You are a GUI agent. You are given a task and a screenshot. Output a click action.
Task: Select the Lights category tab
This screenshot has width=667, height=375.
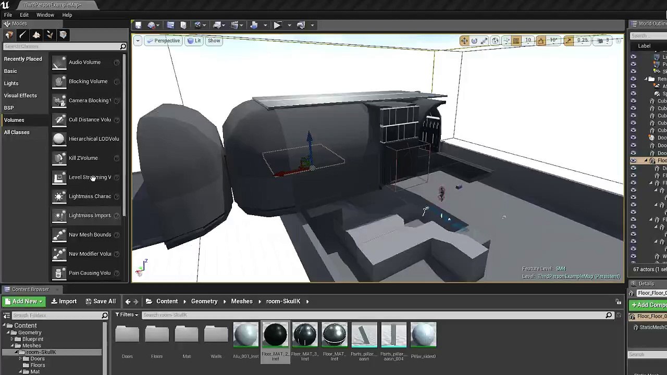pos(11,83)
